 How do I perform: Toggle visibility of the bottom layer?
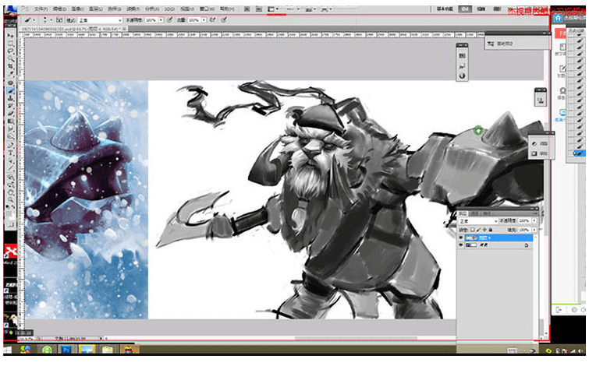pos(461,245)
